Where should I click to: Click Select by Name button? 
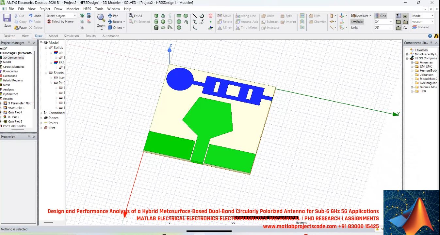click(60, 21)
